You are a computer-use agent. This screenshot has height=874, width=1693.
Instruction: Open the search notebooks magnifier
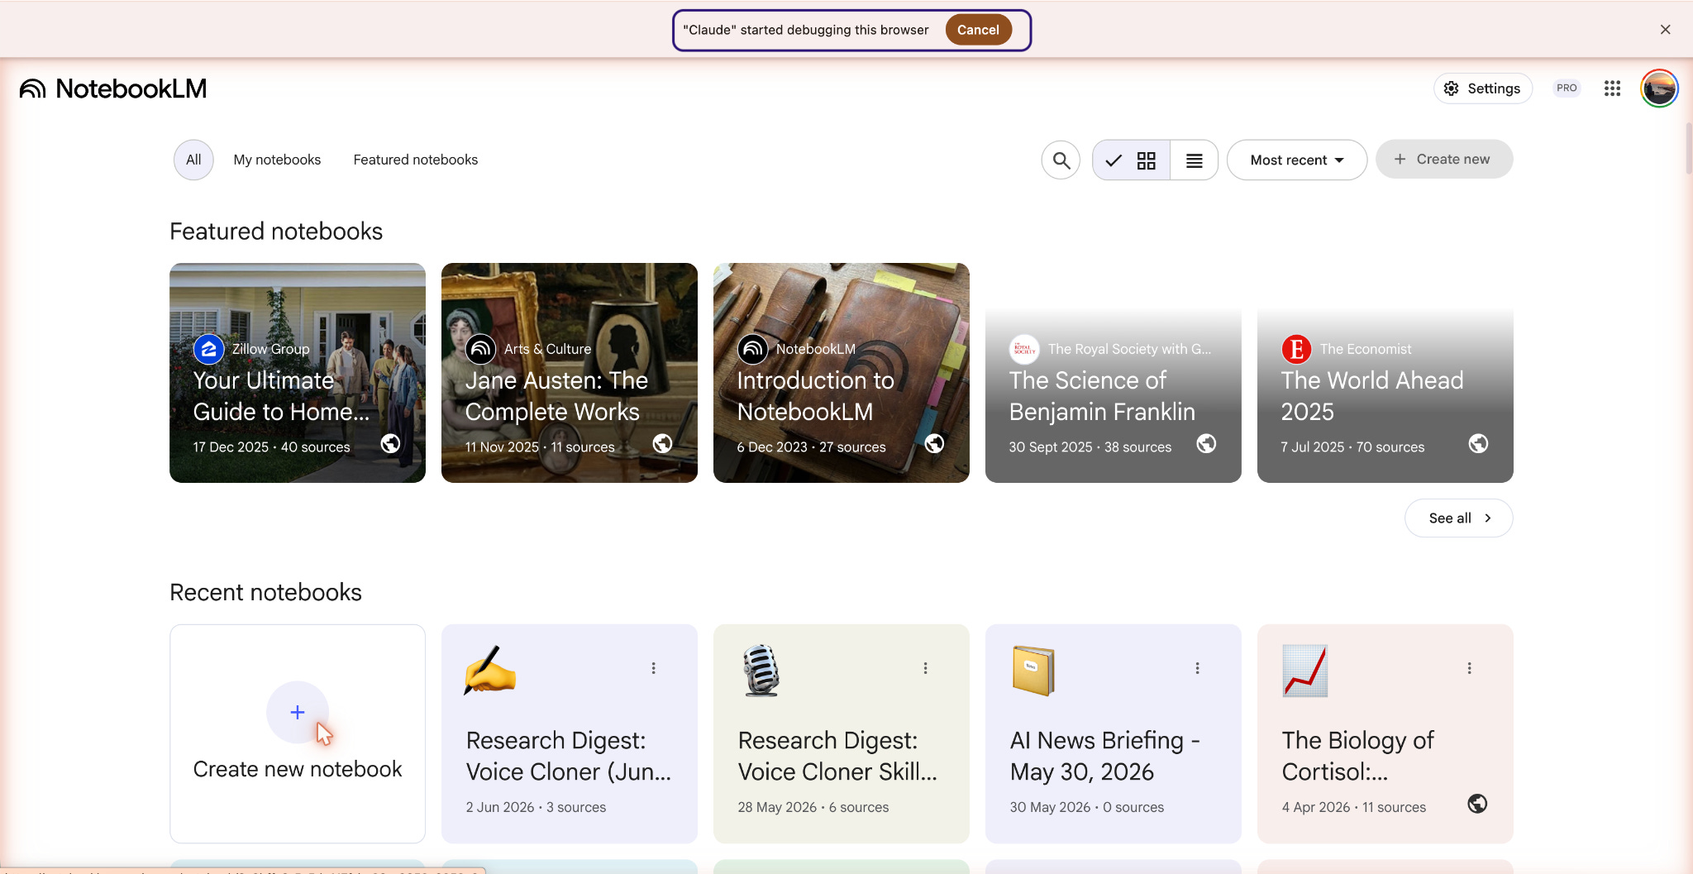[x=1061, y=160]
